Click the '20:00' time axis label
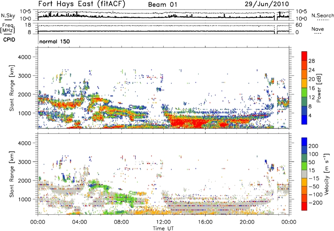 click(247, 222)
